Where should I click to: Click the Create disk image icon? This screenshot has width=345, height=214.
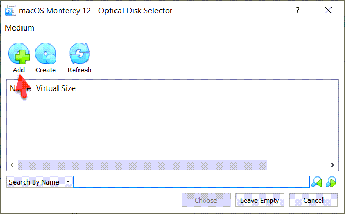[46, 54]
